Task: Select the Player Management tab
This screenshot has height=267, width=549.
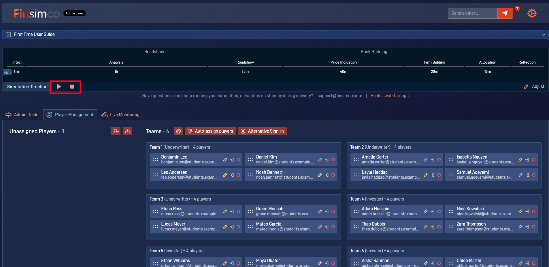Action: pyautogui.click(x=70, y=115)
